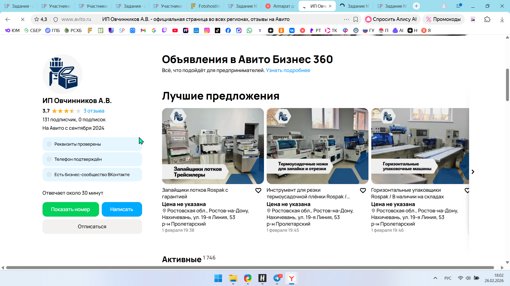Open WhatsApp bookmark icon

(249, 30)
